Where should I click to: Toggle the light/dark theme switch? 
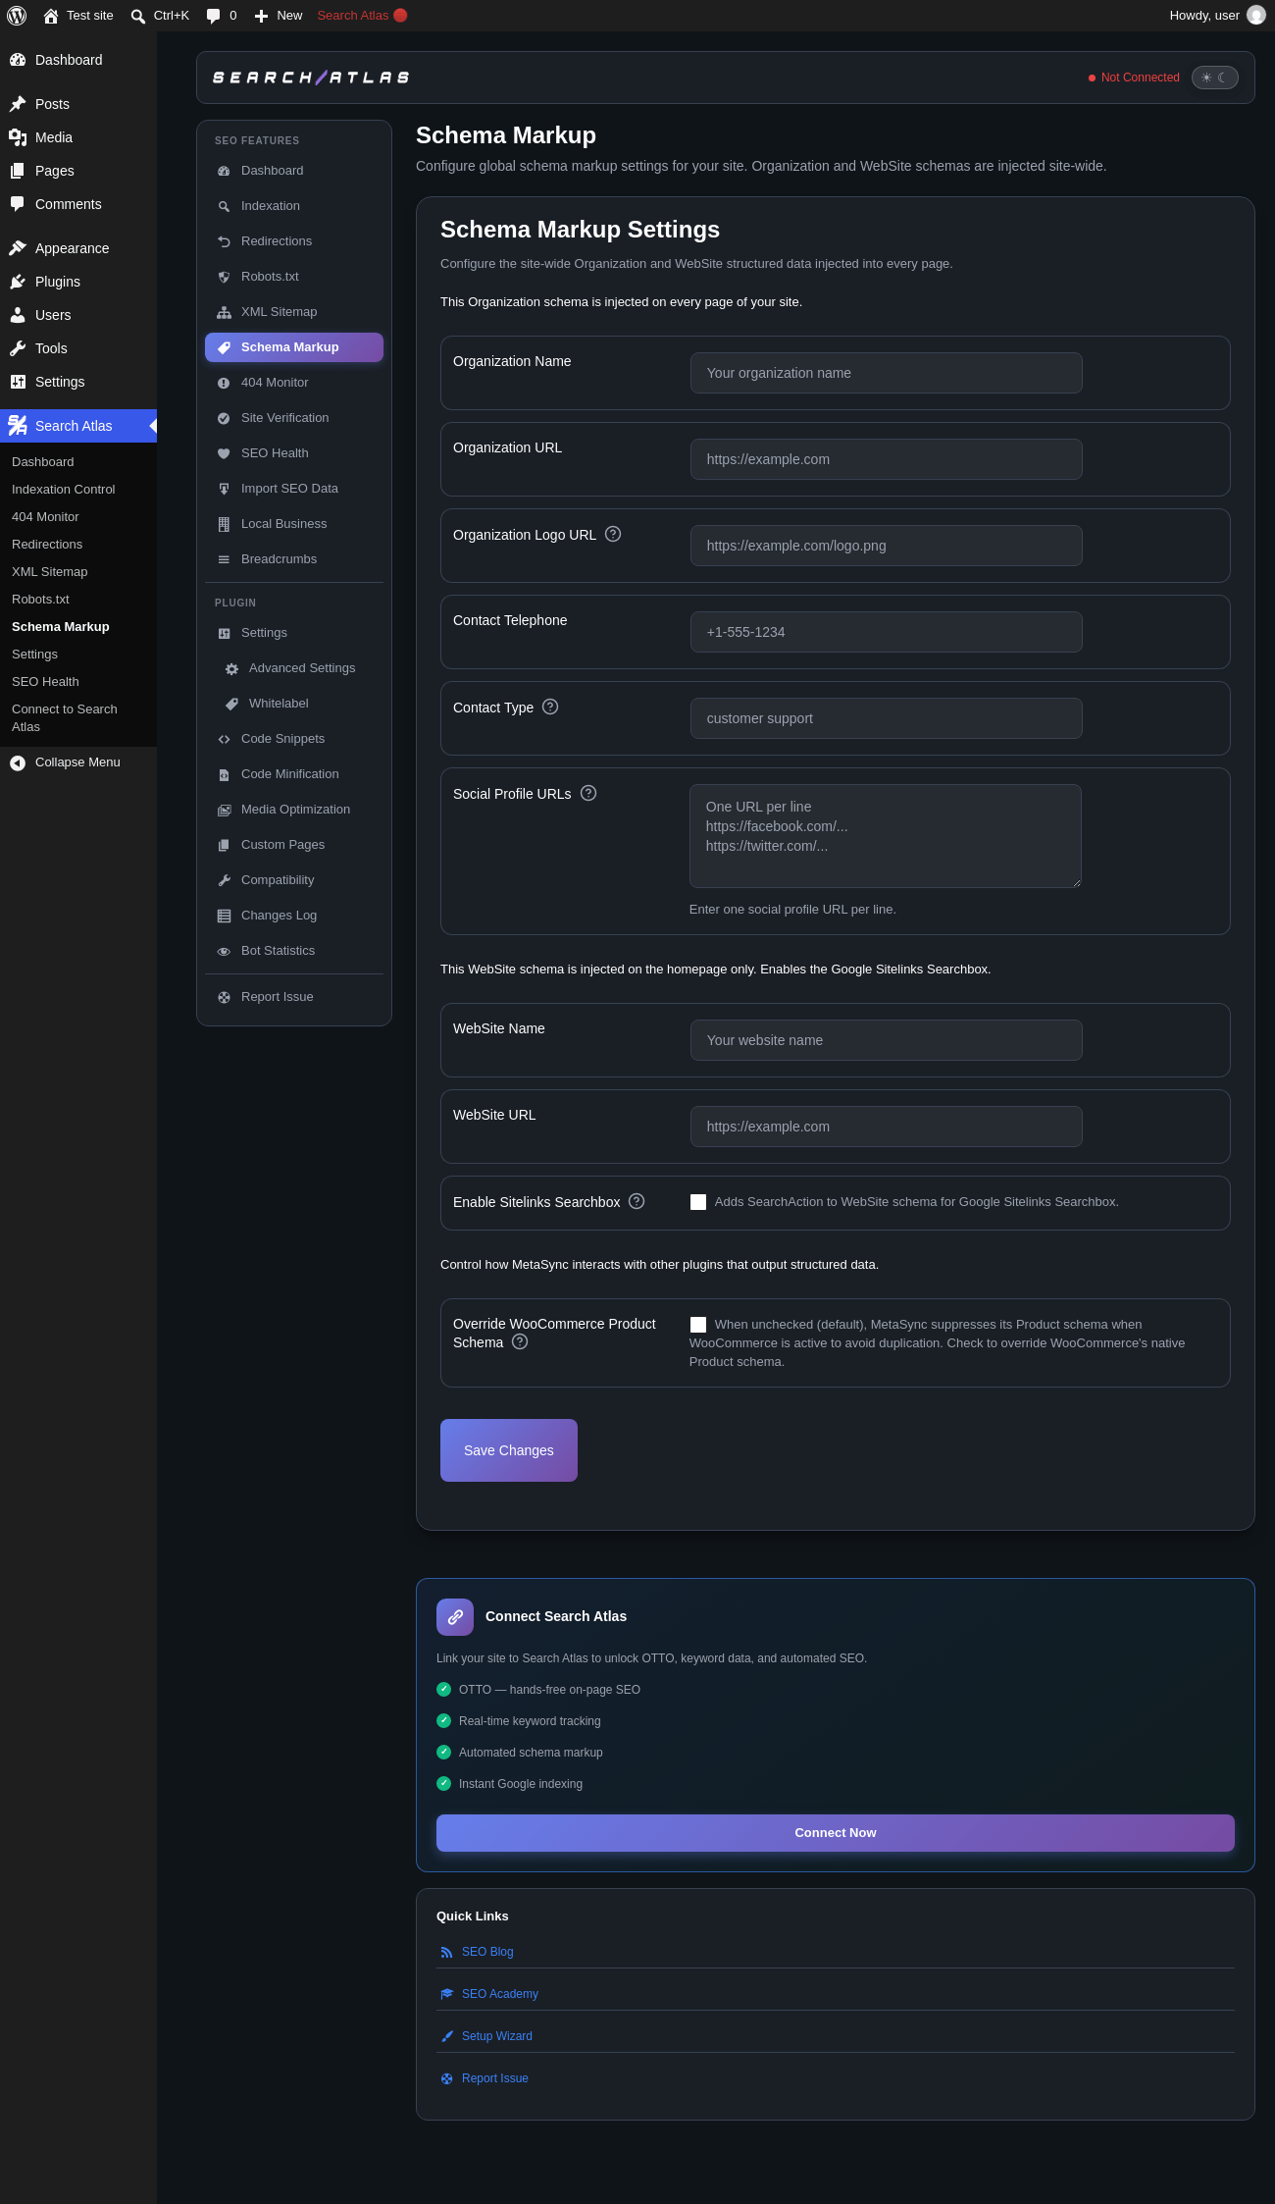pos(1215,78)
